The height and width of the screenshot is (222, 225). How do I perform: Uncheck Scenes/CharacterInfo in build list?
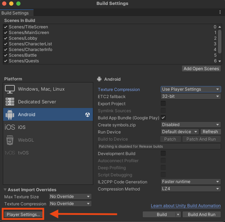click(6, 50)
